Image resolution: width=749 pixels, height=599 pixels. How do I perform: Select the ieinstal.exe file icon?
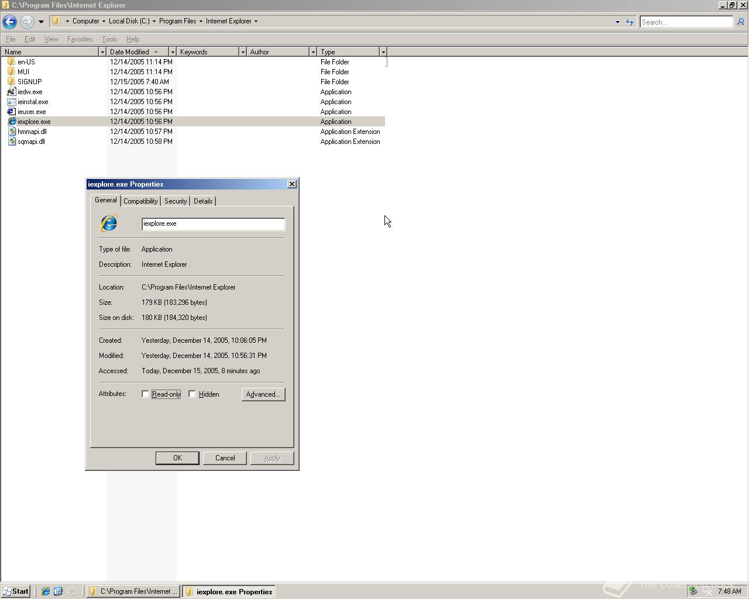coord(11,101)
